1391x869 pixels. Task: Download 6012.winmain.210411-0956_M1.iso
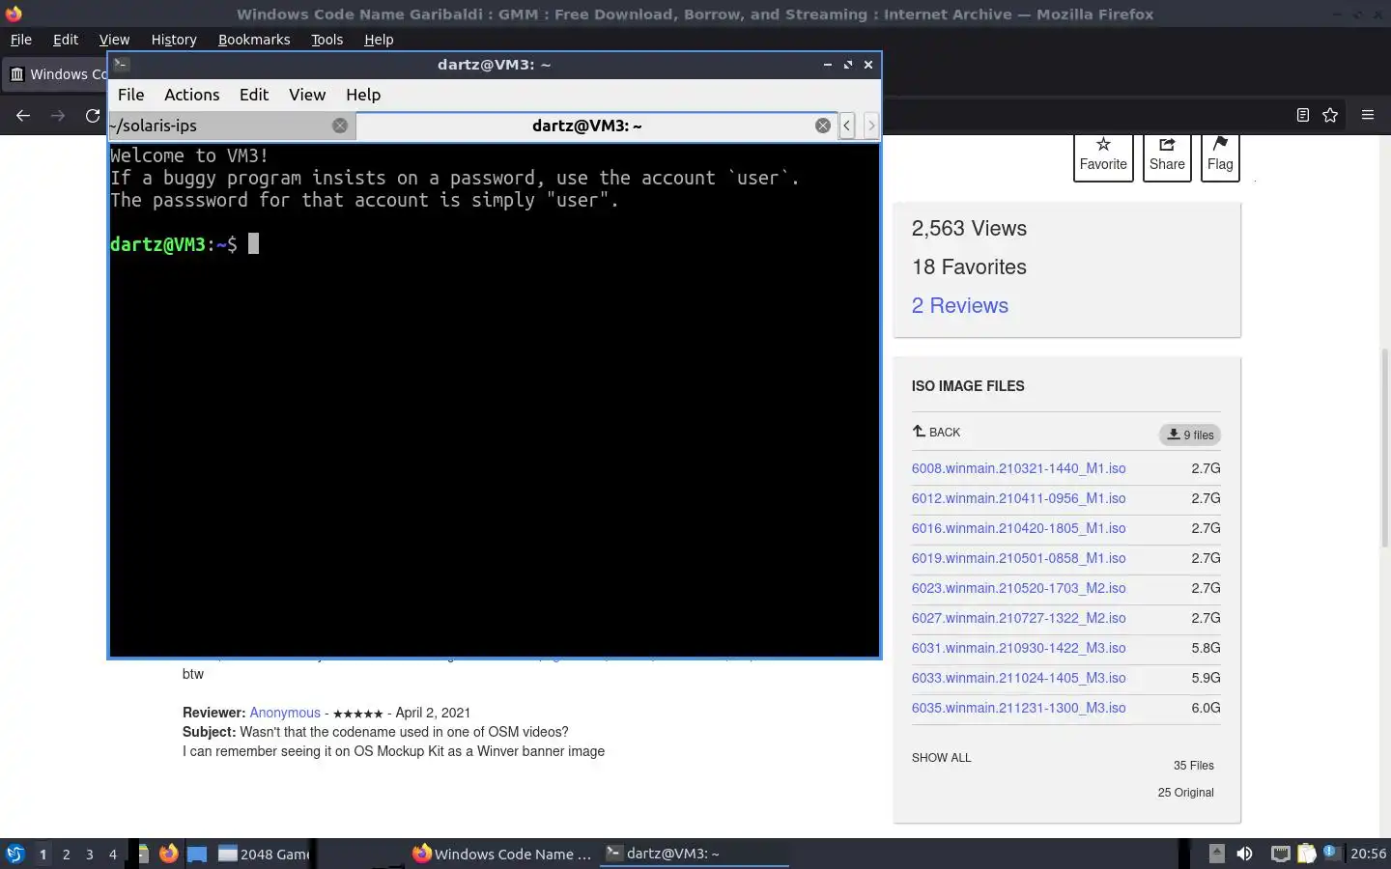[1018, 498]
